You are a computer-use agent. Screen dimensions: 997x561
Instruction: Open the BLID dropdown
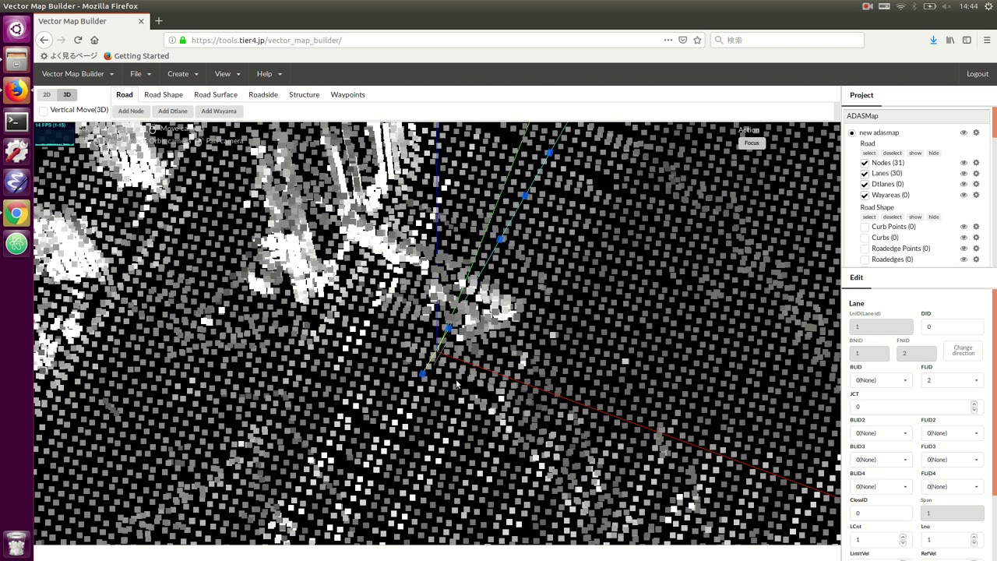point(881,380)
